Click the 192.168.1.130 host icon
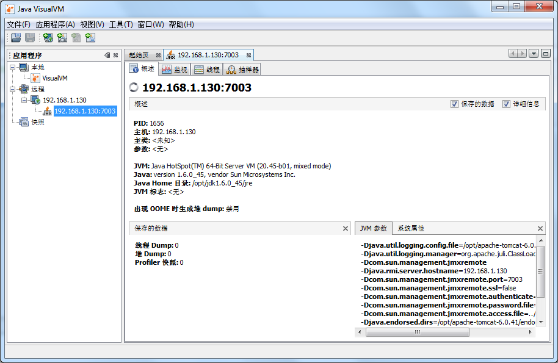 click(x=35, y=100)
